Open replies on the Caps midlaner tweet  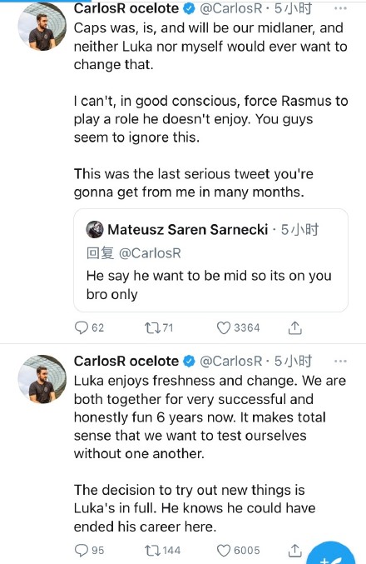pyautogui.click(x=89, y=327)
